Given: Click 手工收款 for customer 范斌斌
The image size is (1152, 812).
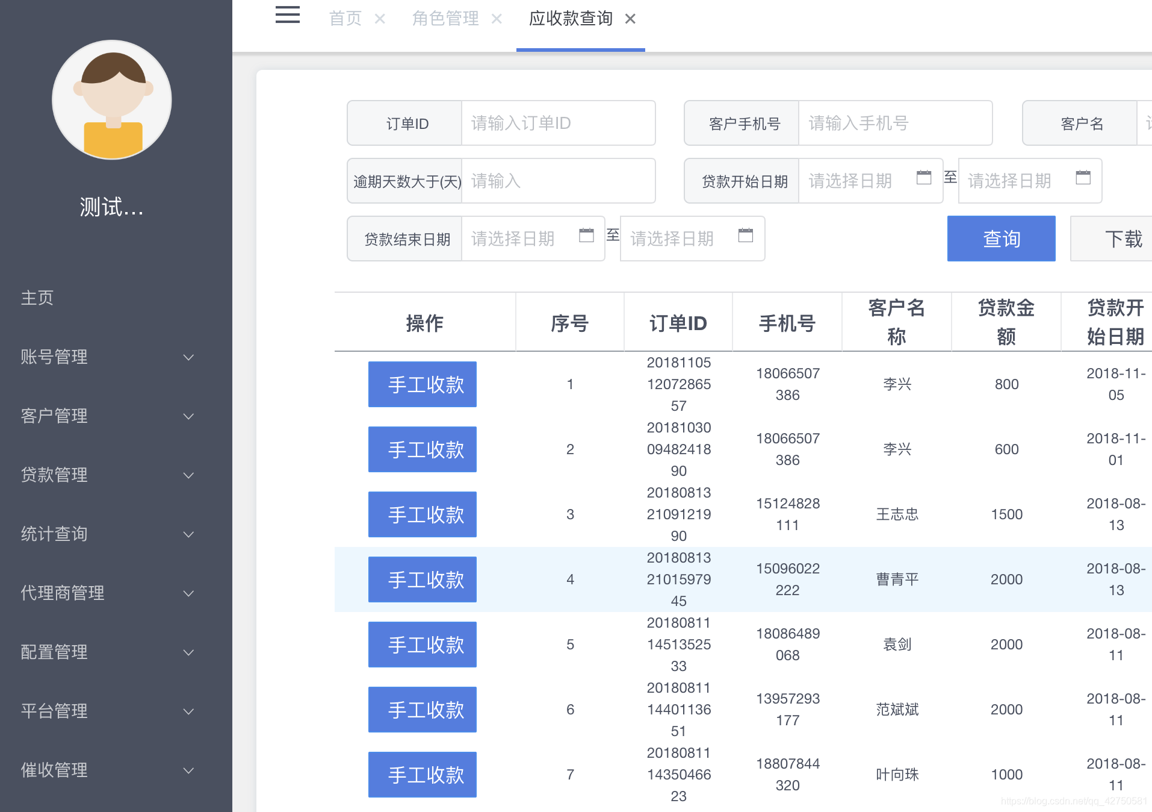Looking at the screenshot, I should [423, 710].
